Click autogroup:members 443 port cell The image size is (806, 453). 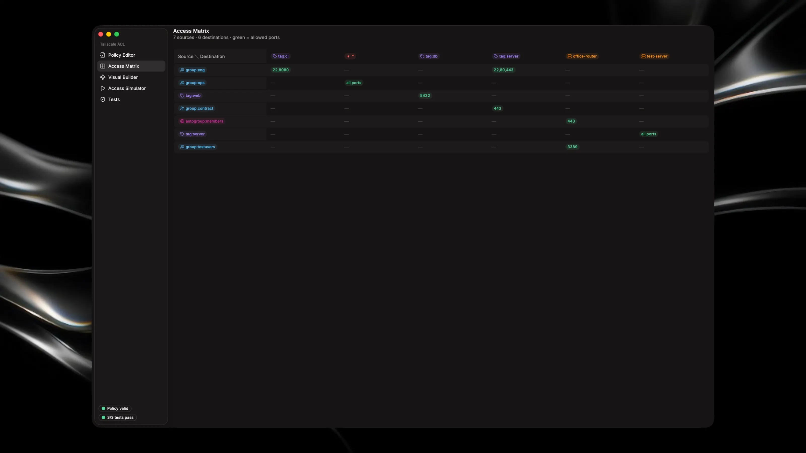pos(571,121)
